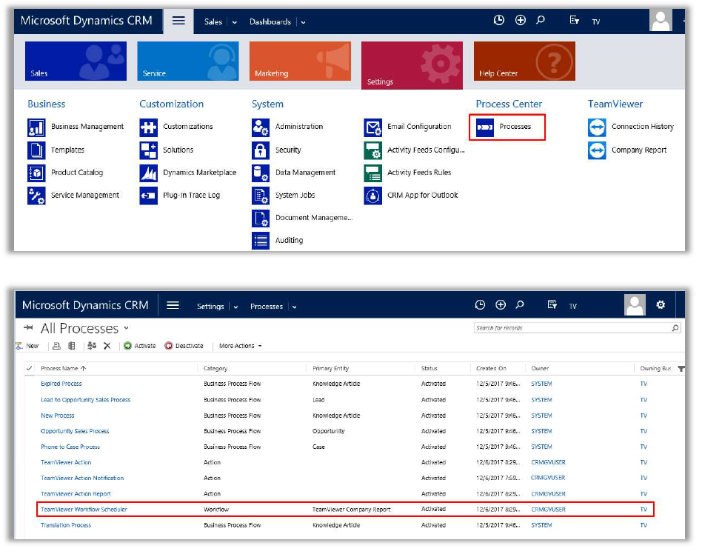Viewport: 702px width, 554px height.
Task: Open the filter funnel at the grid's right edge
Action: pos(681,368)
